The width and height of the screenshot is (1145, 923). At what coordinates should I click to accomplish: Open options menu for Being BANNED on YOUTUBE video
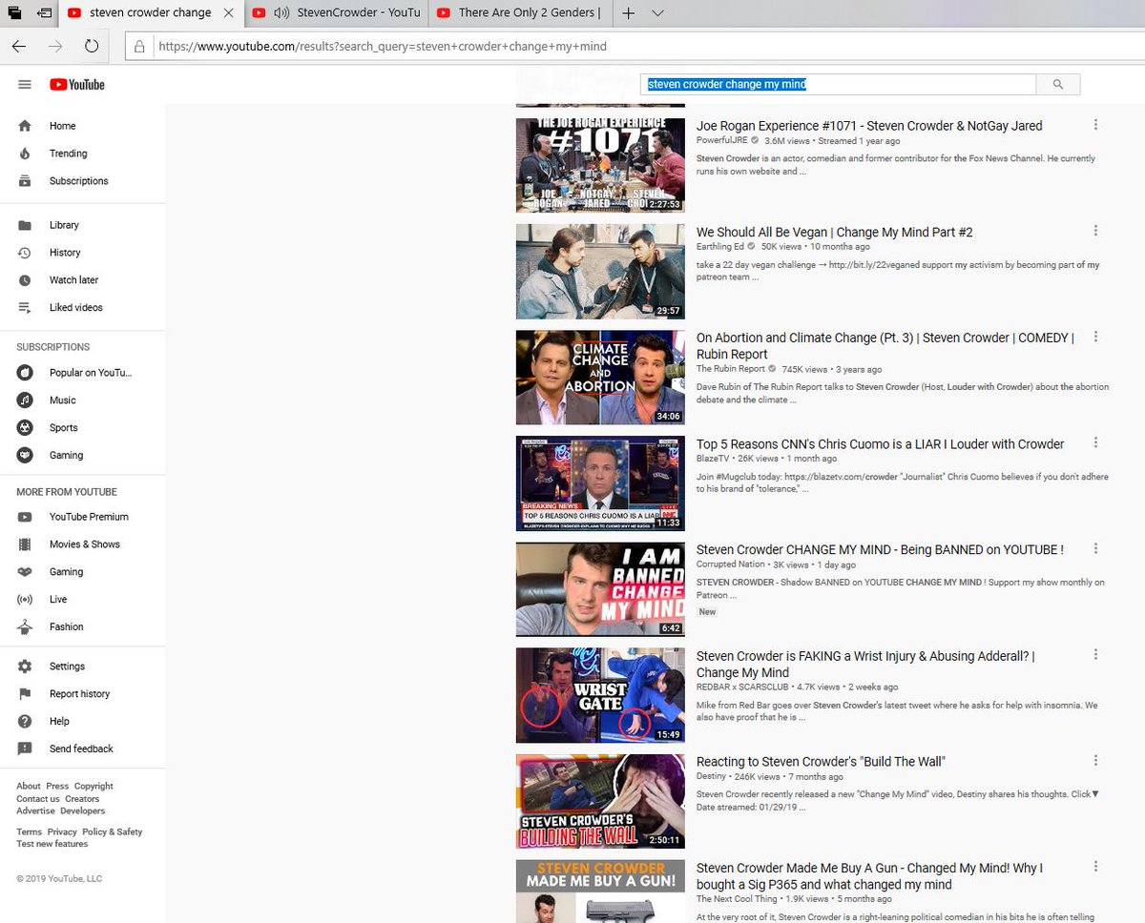click(1095, 548)
